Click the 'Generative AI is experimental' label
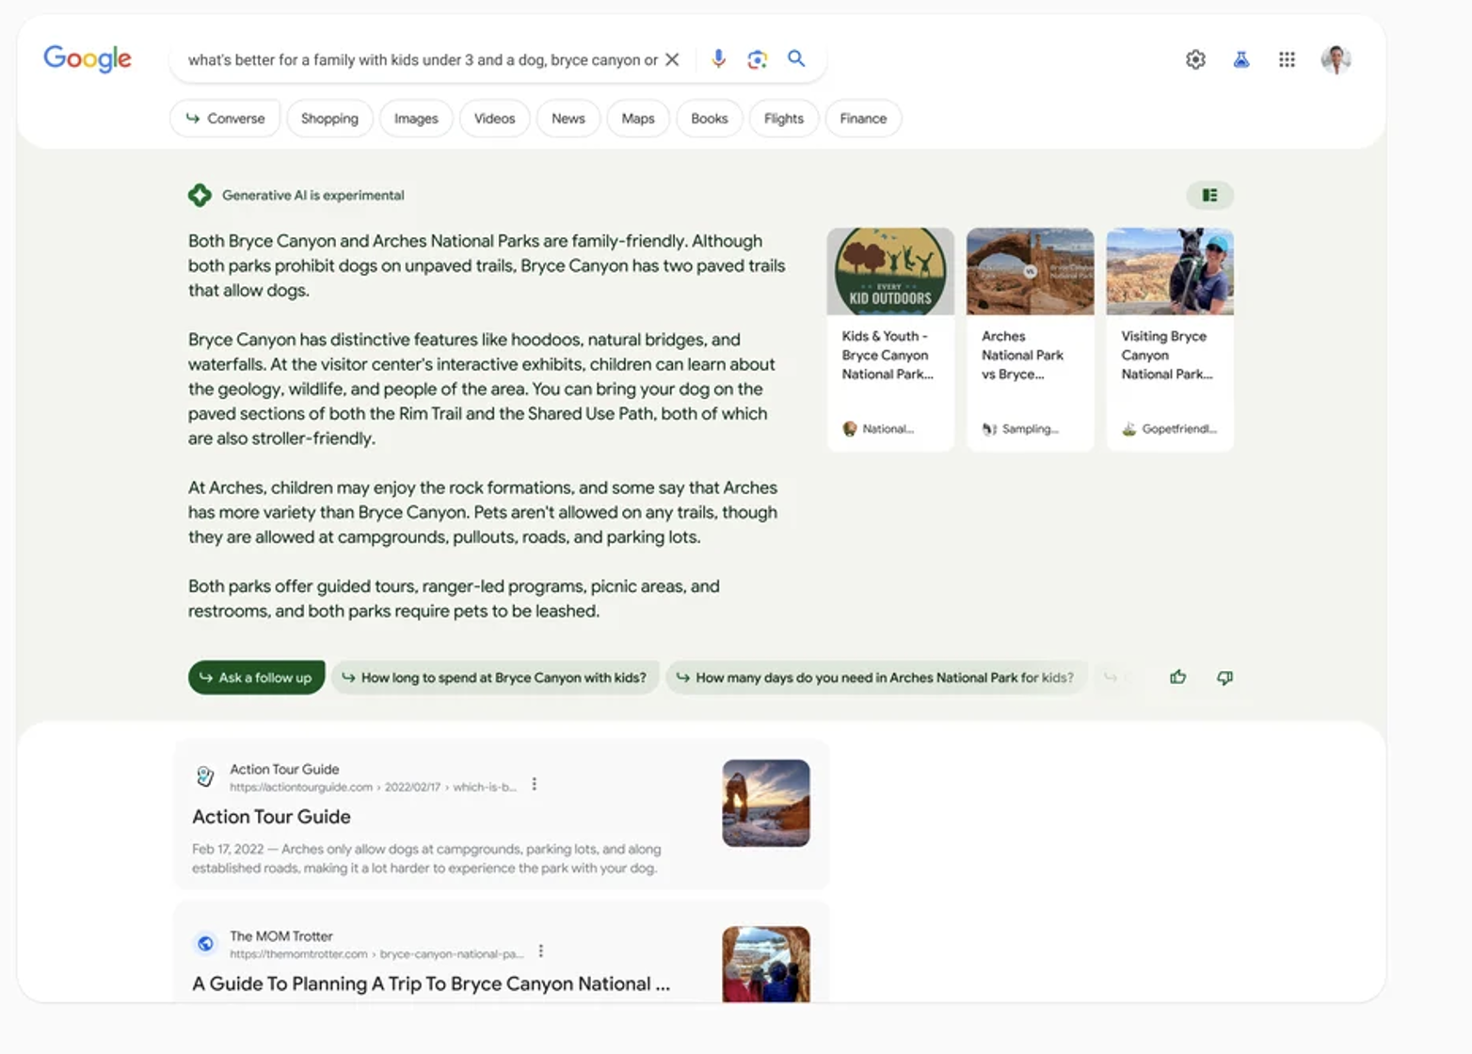The width and height of the screenshot is (1472, 1054). pyautogui.click(x=313, y=195)
